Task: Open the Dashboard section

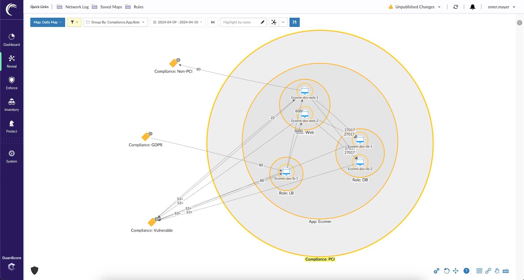Action: tap(12, 40)
